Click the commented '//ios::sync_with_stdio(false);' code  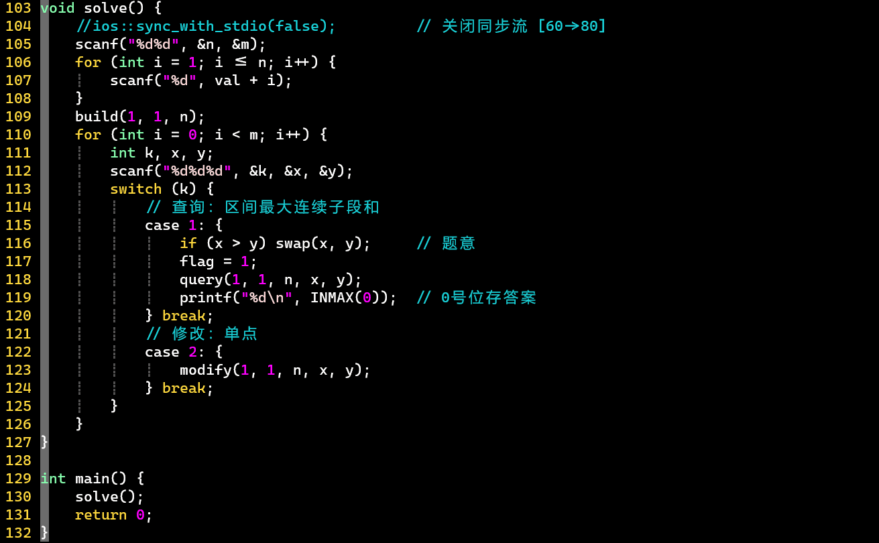206,26
